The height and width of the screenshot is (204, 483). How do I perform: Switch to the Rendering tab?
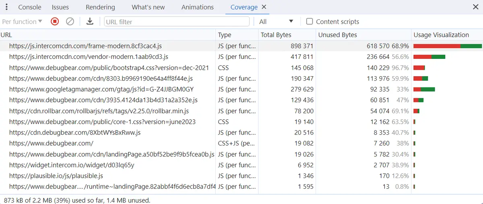coord(100,7)
